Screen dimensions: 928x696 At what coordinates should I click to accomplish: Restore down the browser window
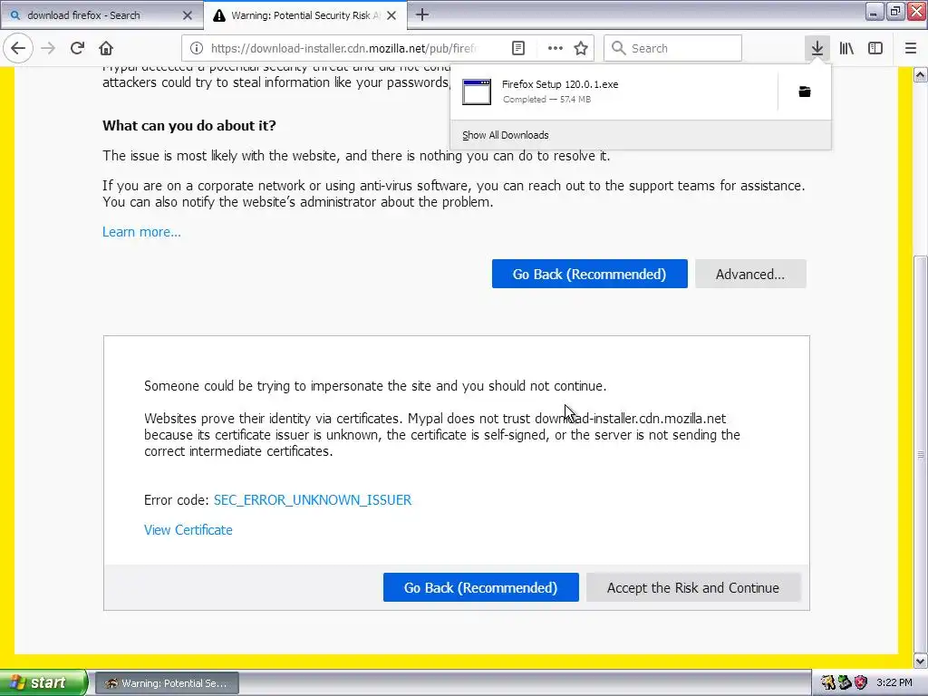[x=894, y=11]
